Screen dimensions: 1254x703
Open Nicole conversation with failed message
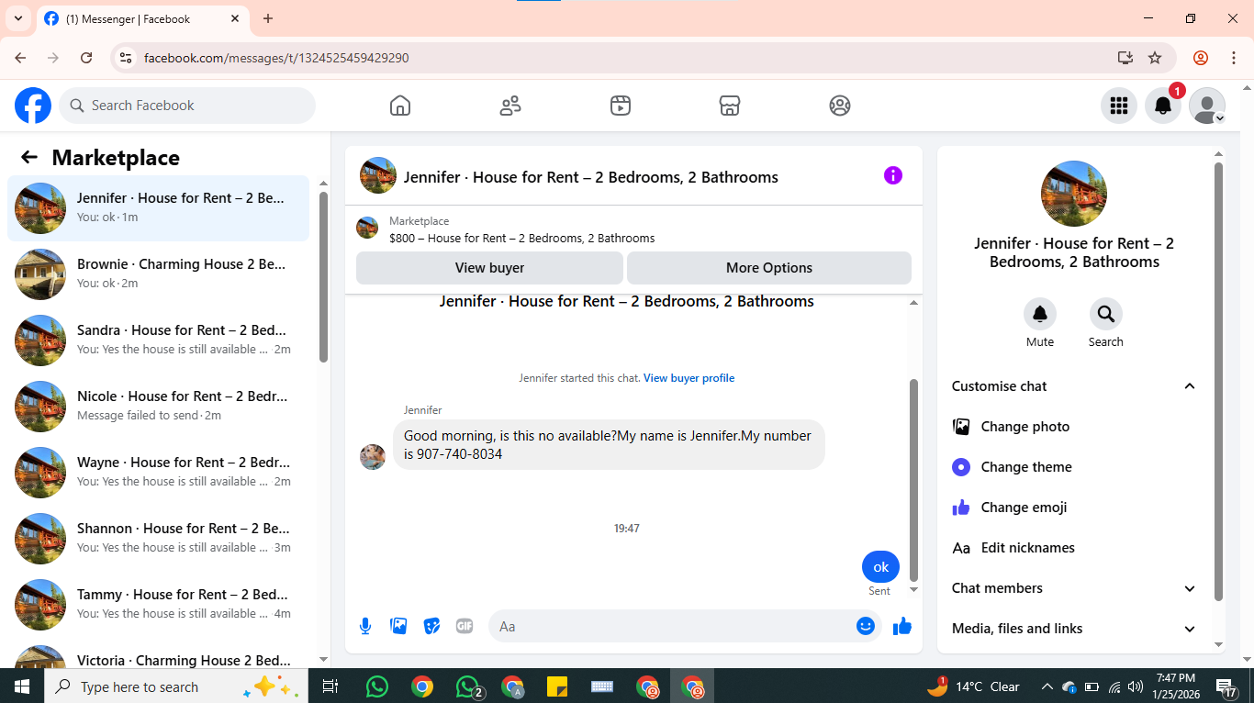click(159, 407)
